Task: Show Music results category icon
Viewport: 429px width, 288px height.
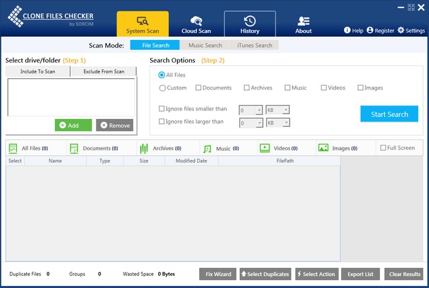Action: (207, 148)
